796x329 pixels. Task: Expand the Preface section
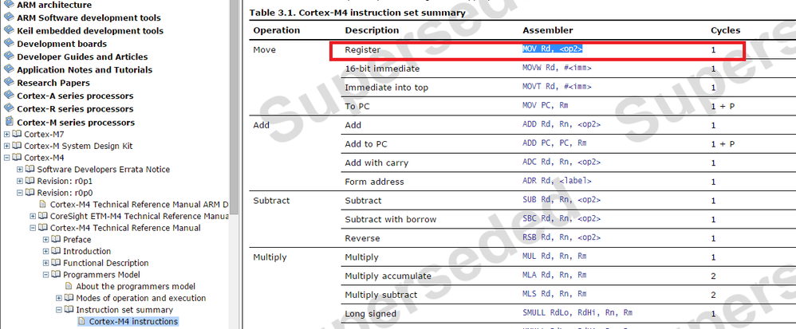click(45, 239)
